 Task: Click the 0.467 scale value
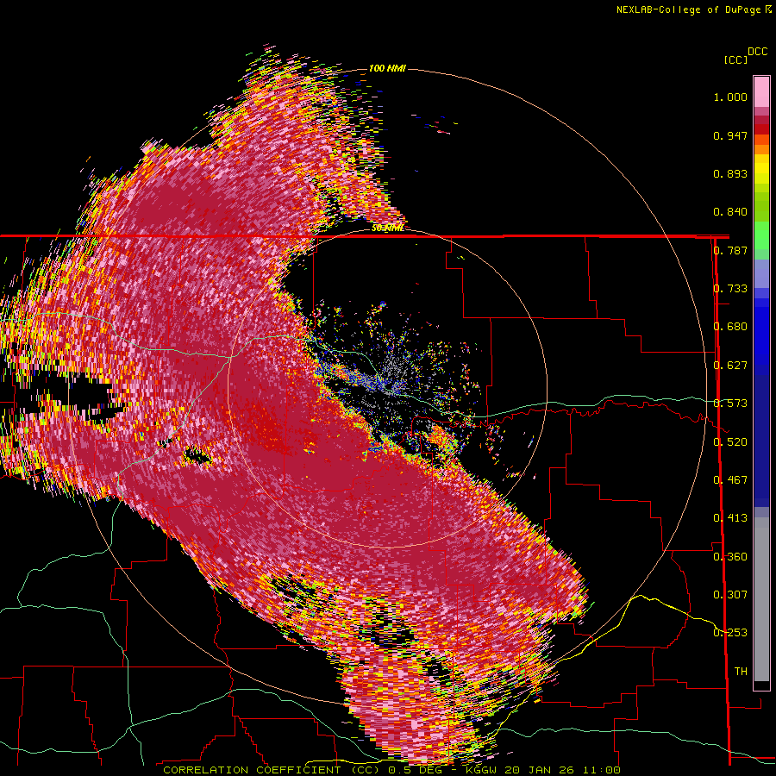pyautogui.click(x=730, y=480)
